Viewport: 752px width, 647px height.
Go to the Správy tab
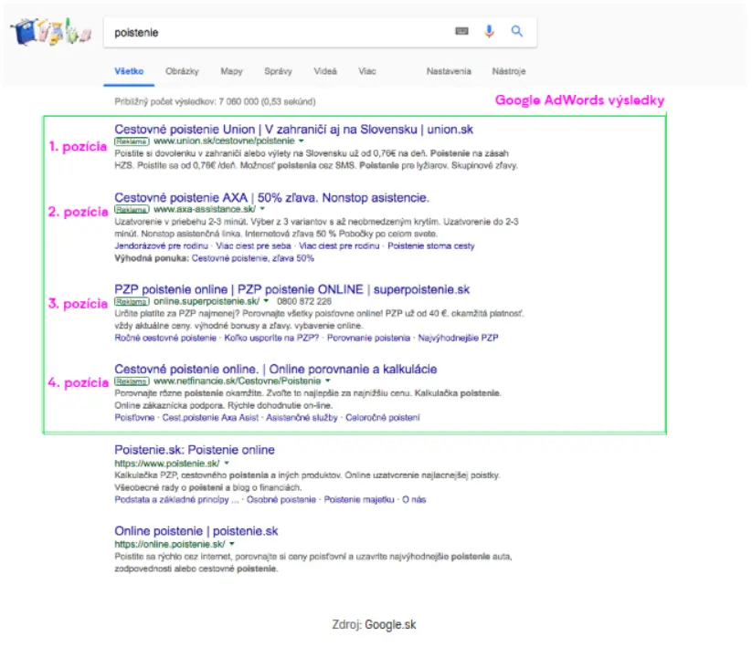(x=278, y=71)
